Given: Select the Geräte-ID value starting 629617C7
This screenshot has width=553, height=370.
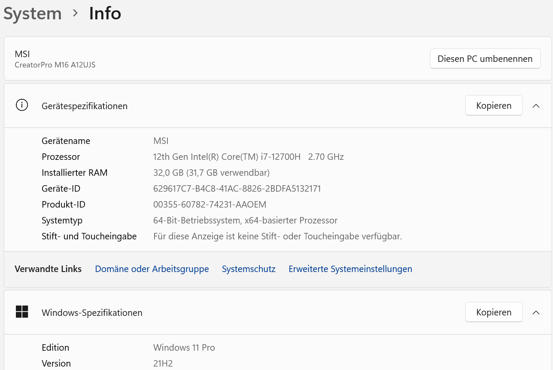Looking at the screenshot, I should pos(237,189).
